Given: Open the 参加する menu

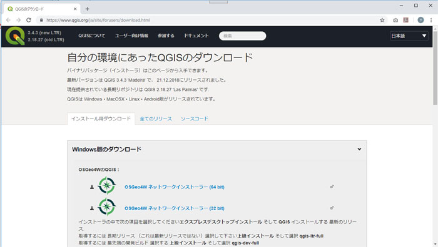Looking at the screenshot, I should [166, 36].
